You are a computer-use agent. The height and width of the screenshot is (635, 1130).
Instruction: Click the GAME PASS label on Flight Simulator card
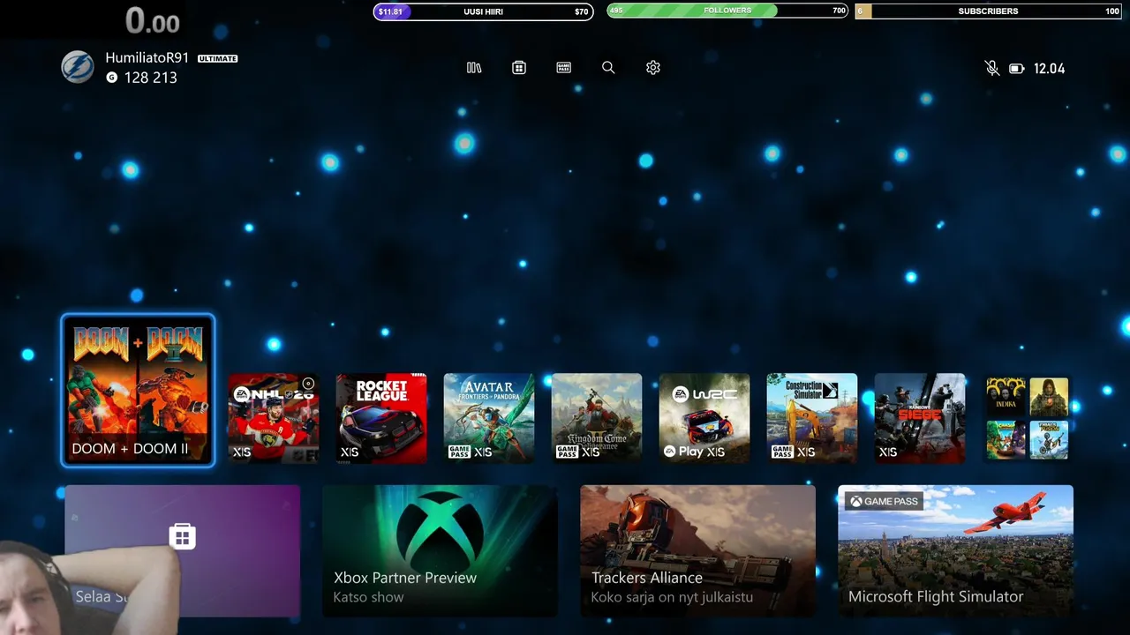click(883, 501)
